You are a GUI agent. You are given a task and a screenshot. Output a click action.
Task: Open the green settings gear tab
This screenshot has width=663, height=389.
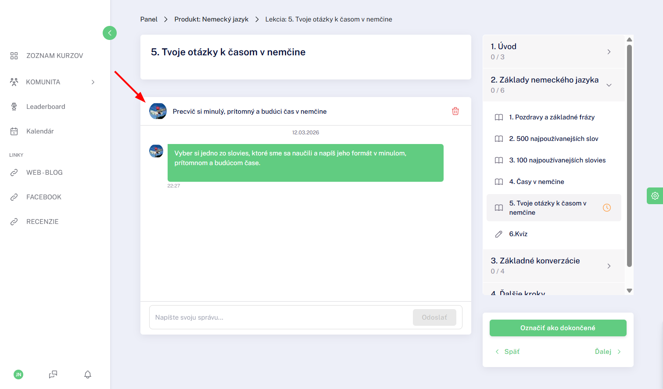655,196
